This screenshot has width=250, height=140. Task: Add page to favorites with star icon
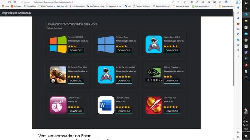[179, 2]
